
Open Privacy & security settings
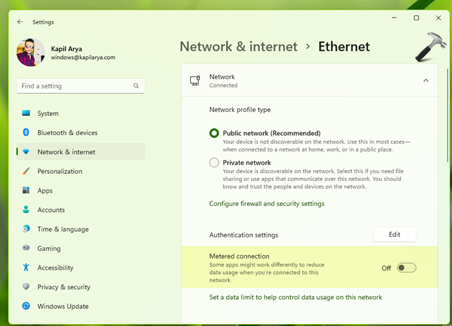click(x=64, y=287)
